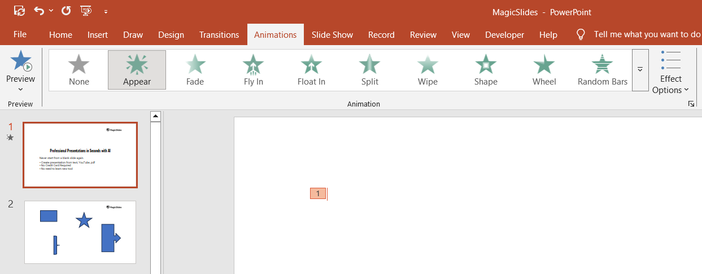Open the Review tab

(424, 34)
